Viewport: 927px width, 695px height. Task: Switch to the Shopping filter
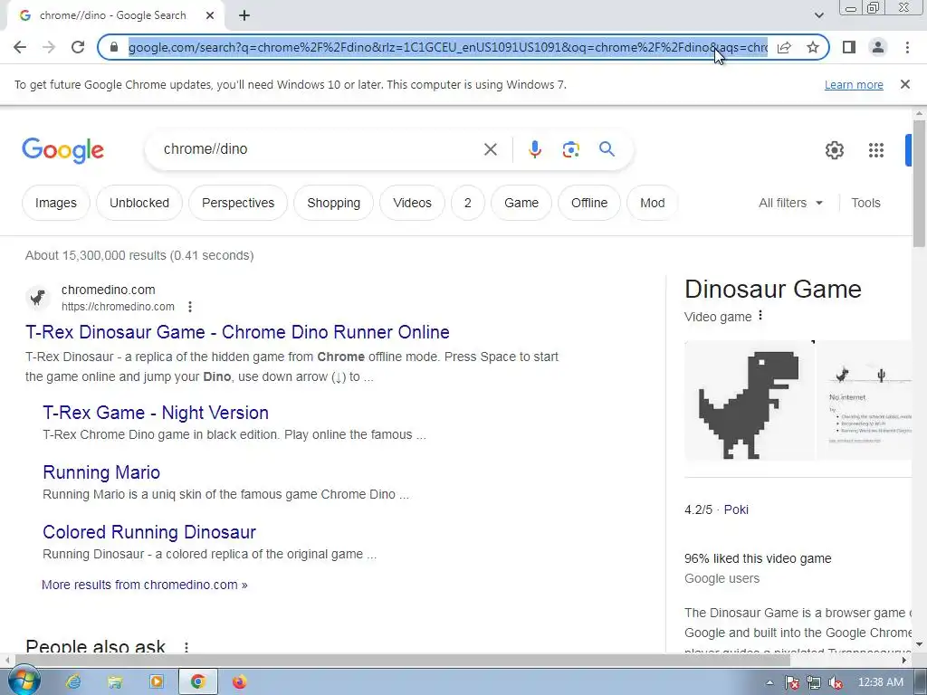point(333,203)
